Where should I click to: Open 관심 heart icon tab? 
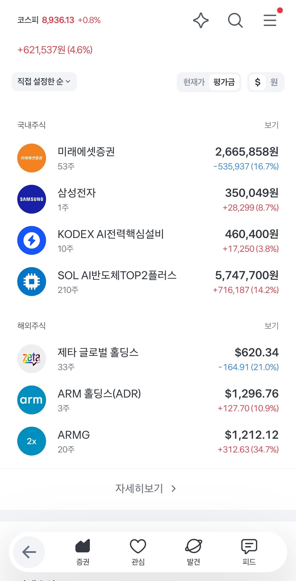(138, 552)
